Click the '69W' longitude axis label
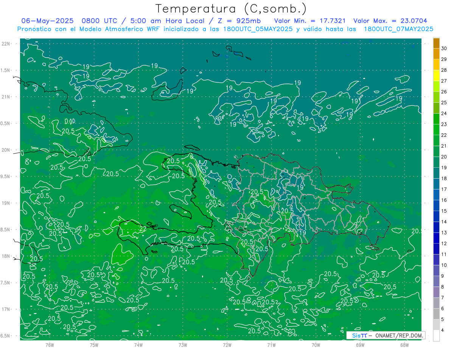The width and height of the screenshot is (454, 350). pyautogui.click(x=360, y=345)
